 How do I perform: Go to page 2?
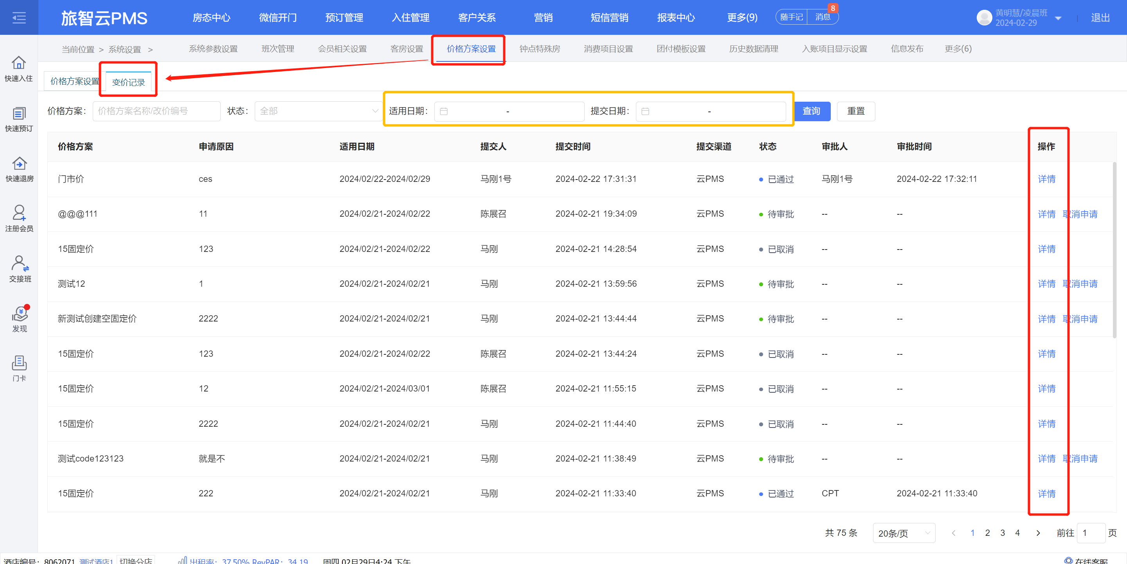[x=987, y=533]
